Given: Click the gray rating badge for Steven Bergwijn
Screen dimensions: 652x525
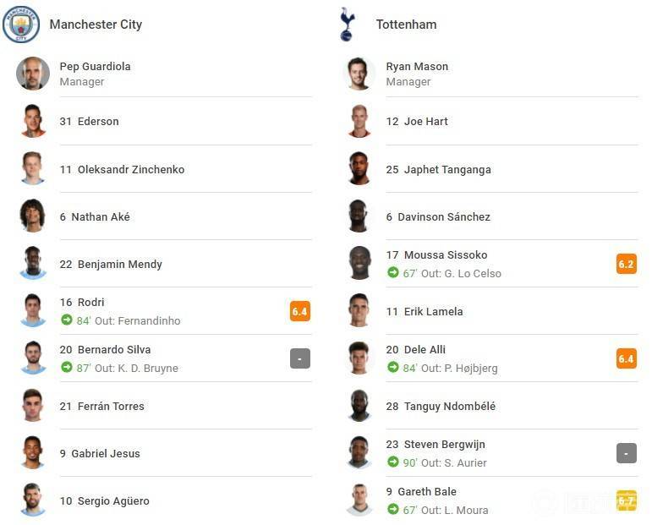Looking at the screenshot, I should pyautogui.click(x=627, y=453).
